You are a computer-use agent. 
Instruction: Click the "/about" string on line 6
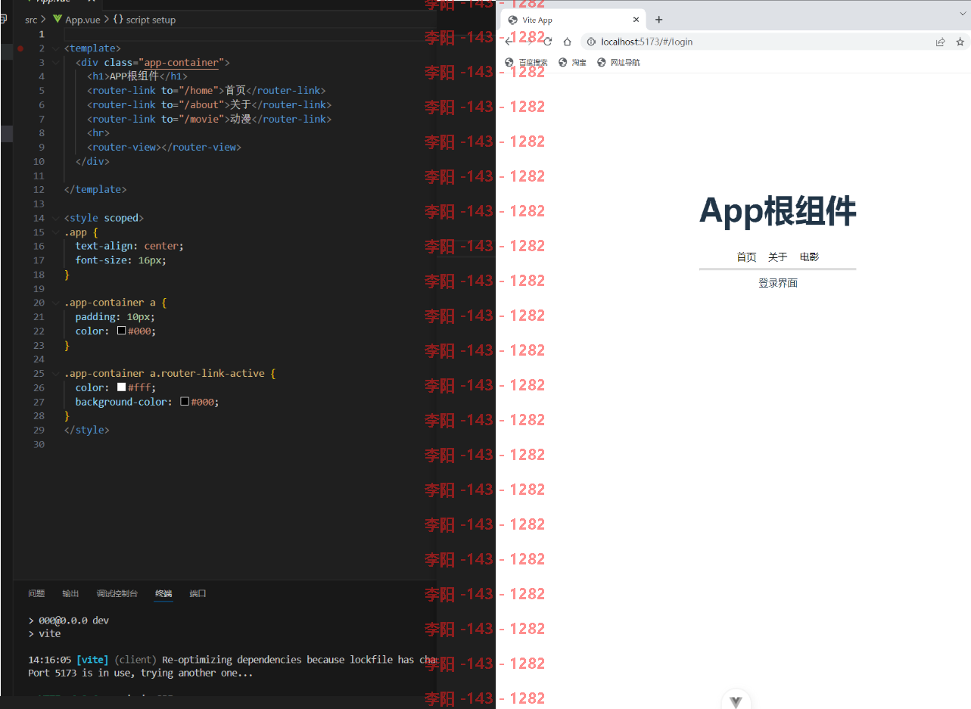[x=202, y=105]
